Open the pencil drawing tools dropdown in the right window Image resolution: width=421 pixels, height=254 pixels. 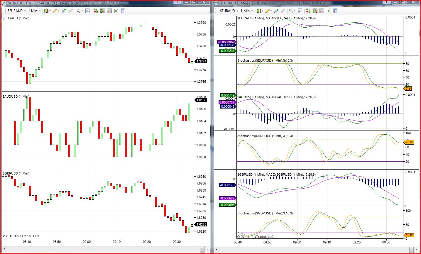pyautogui.click(x=268, y=11)
